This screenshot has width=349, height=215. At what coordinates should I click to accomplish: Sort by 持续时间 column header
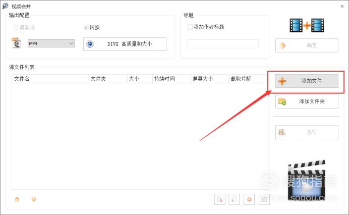pos(171,79)
